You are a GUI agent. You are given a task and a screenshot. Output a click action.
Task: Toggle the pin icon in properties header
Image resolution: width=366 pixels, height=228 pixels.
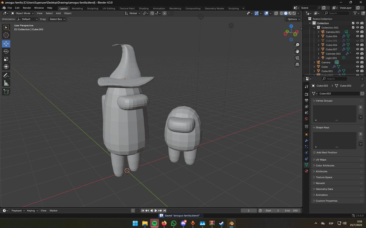pyautogui.click(x=362, y=86)
